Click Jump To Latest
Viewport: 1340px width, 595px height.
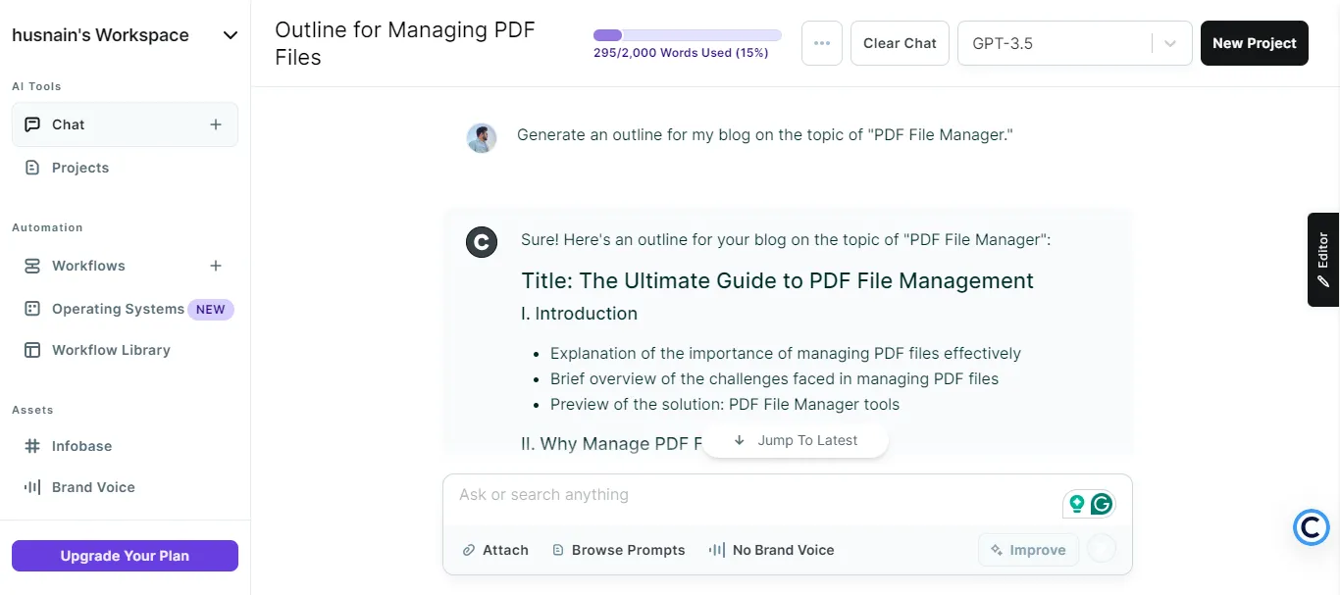click(796, 440)
